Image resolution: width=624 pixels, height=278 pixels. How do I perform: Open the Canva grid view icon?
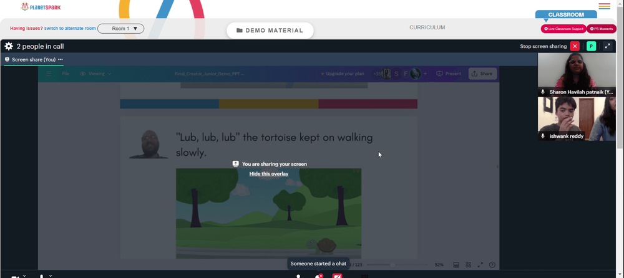[x=469, y=264]
